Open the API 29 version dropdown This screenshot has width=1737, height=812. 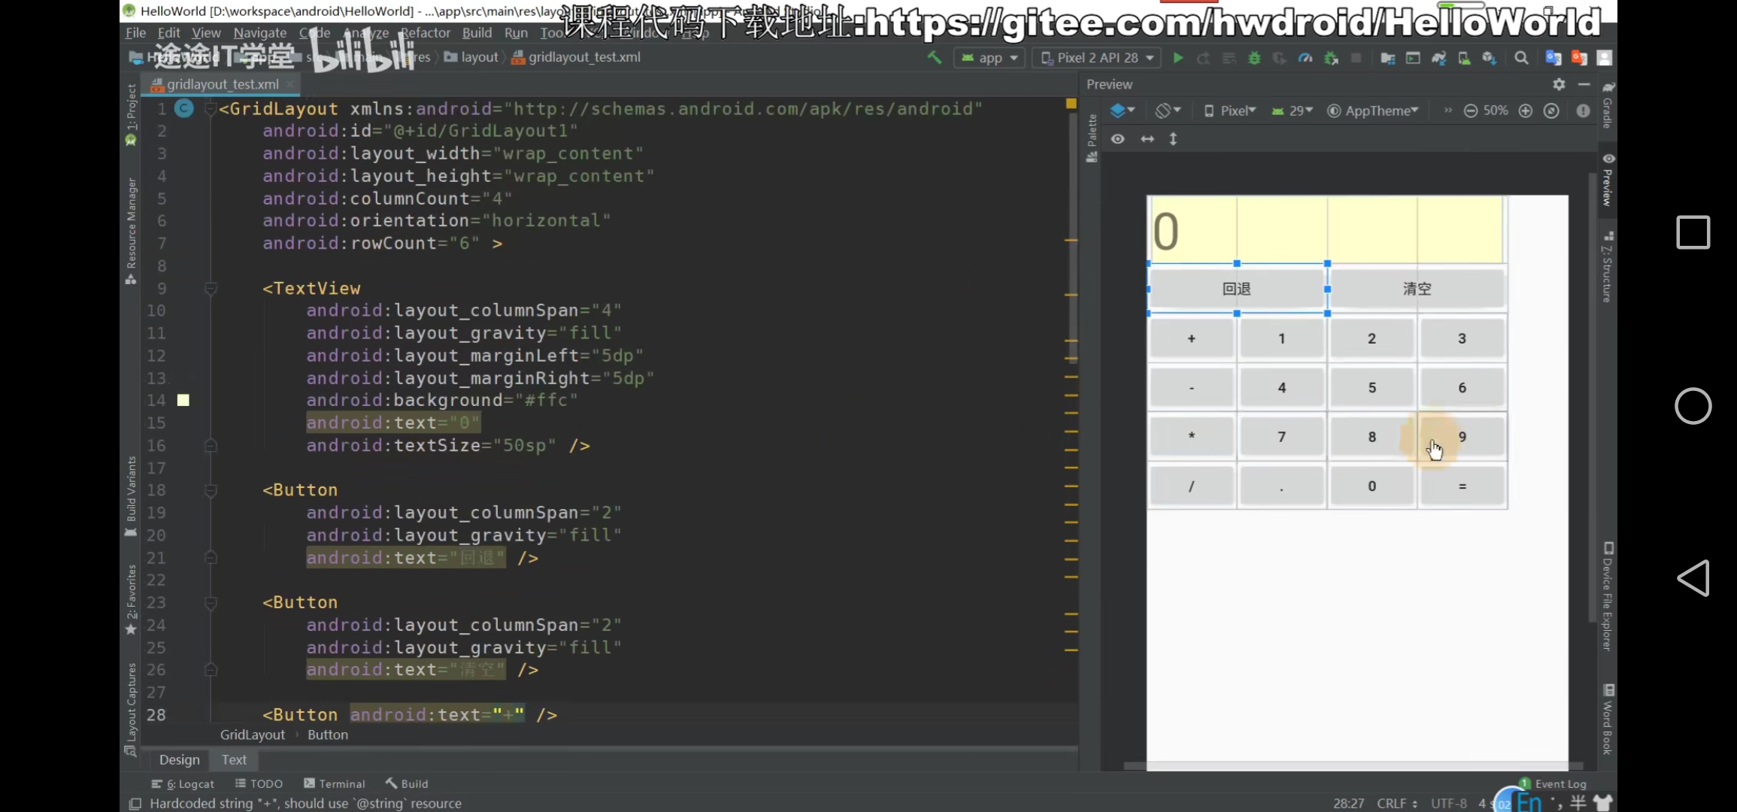tap(1293, 111)
